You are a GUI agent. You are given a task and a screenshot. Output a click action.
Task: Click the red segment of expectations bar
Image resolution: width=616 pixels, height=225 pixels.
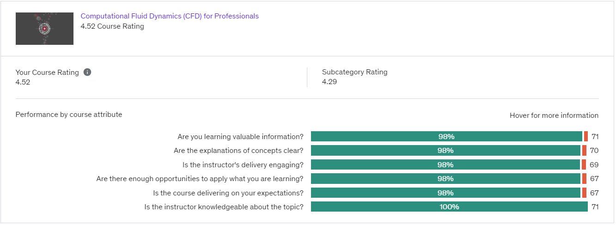584,193
